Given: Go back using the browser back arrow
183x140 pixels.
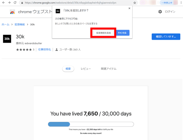Looking at the screenshot, I should (4, 3).
